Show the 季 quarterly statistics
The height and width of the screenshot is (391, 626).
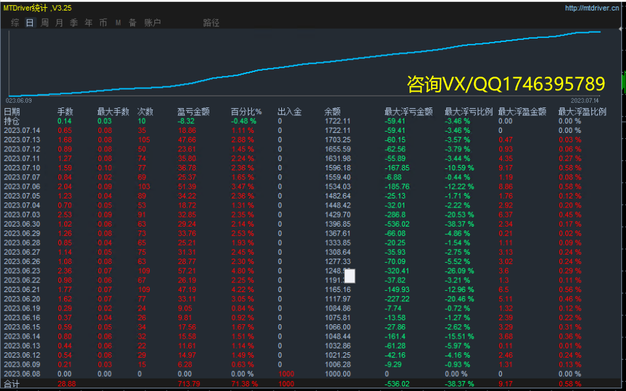point(73,22)
